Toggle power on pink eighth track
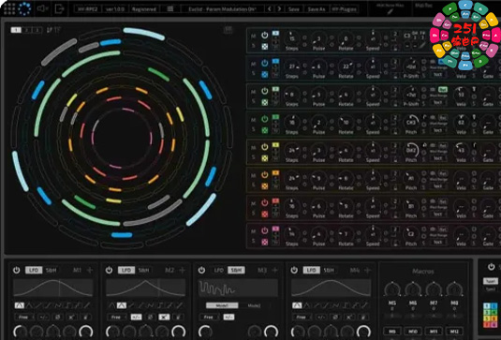This screenshot has width=501, height=340. pos(265,230)
